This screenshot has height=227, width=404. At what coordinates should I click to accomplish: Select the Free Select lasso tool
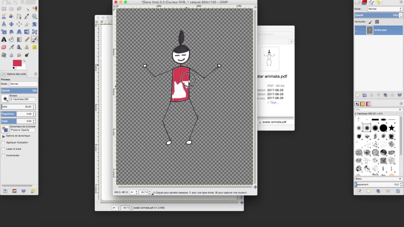pos(19,9)
